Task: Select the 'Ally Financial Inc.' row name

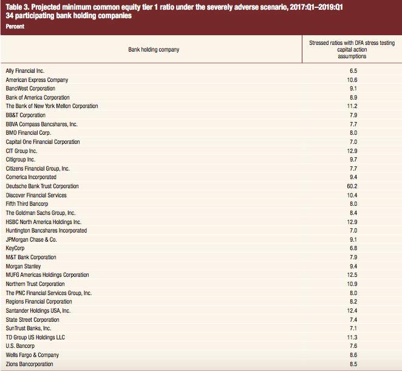Action: [x=25, y=71]
